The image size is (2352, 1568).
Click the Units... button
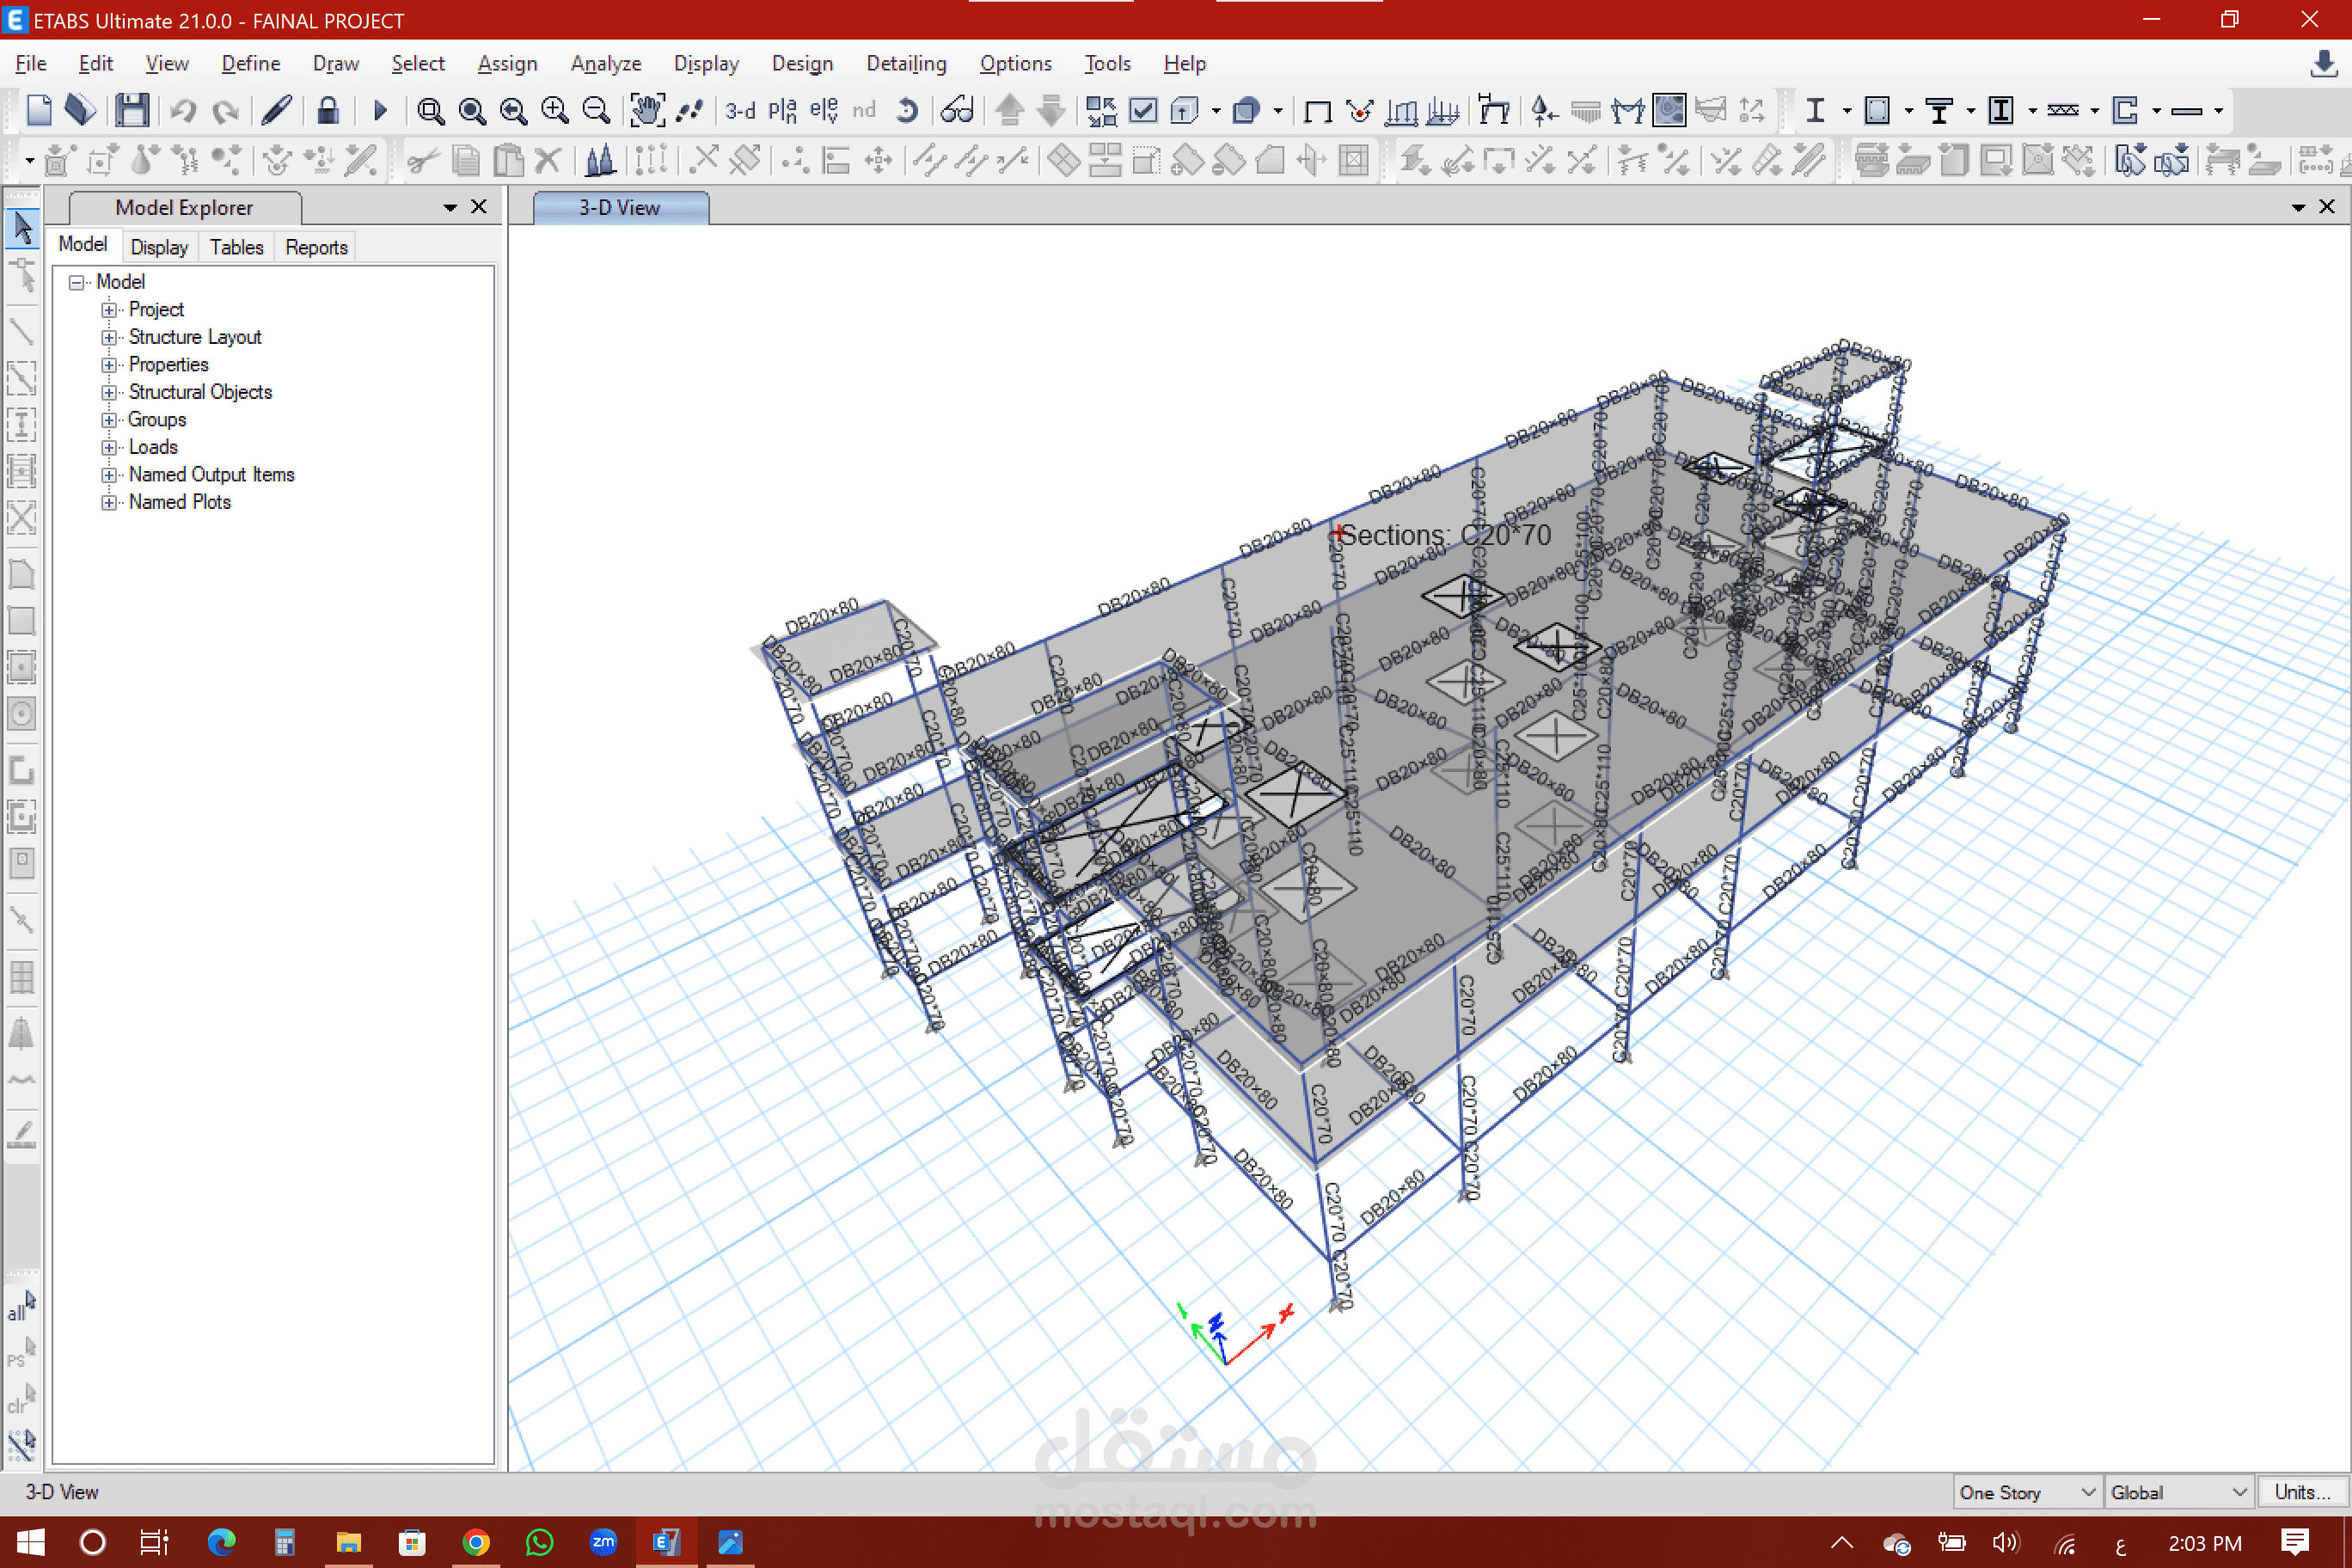(2303, 1492)
